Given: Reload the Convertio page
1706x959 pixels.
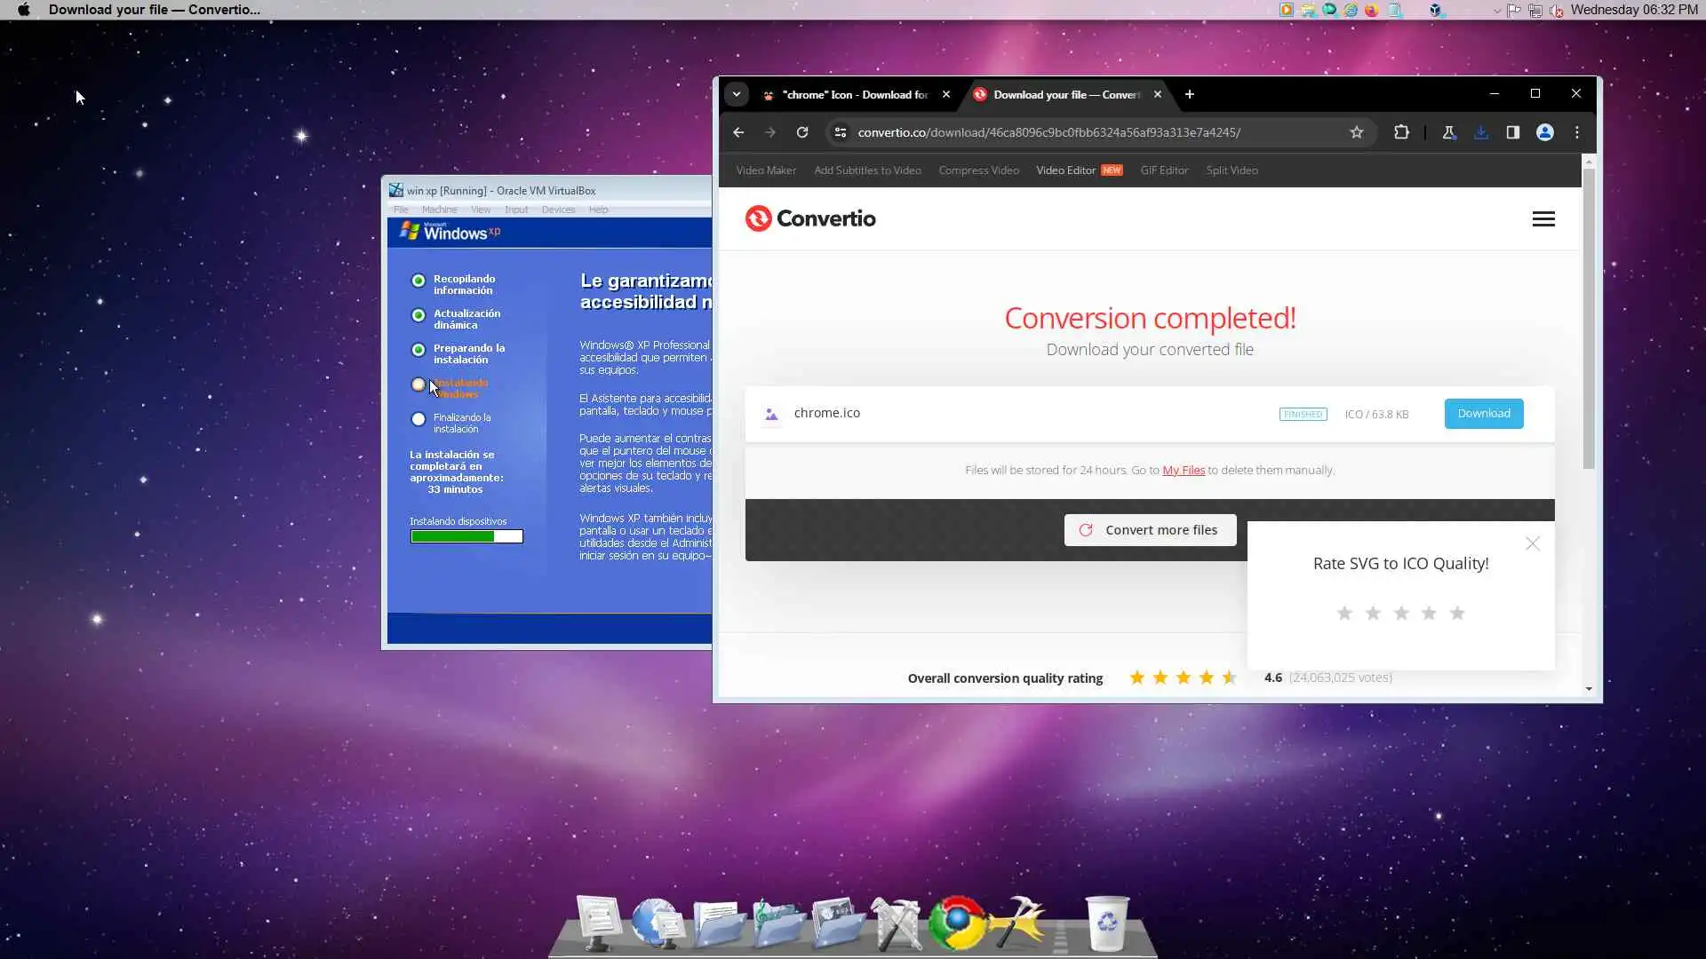Looking at the screenshot, I should click(802, 132).
